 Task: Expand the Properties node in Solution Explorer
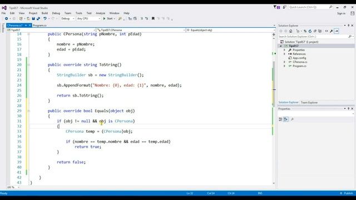click(x=284, y=50)
